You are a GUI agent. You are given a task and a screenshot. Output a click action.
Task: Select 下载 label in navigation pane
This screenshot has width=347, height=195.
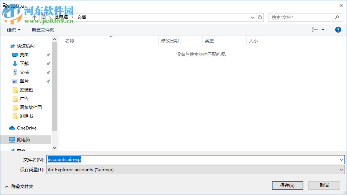tap(24, 64)
